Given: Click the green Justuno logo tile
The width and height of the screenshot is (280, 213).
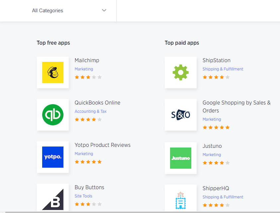Looking at the screenshot, I should click(x=181, y=158).
